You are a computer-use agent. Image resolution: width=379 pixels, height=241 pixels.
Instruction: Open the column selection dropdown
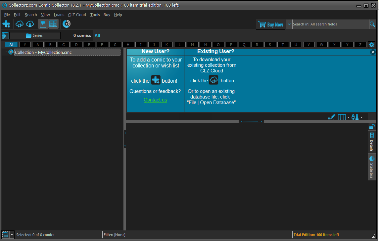point(343,117)
